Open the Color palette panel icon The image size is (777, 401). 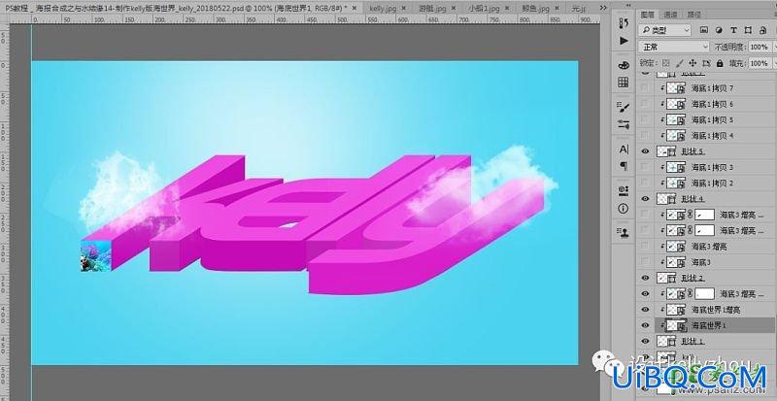[x=624, y=65]
